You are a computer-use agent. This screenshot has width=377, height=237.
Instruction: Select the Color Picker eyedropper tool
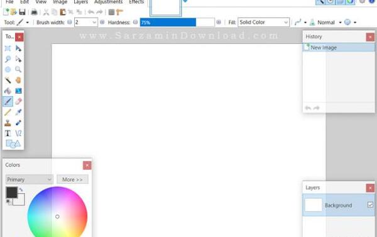(x=18, y=112)
